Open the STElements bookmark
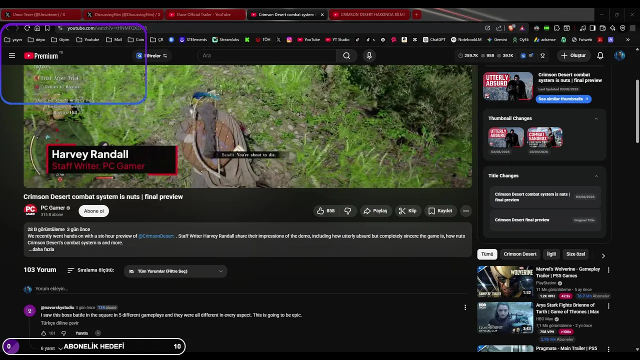 point(193,39)
